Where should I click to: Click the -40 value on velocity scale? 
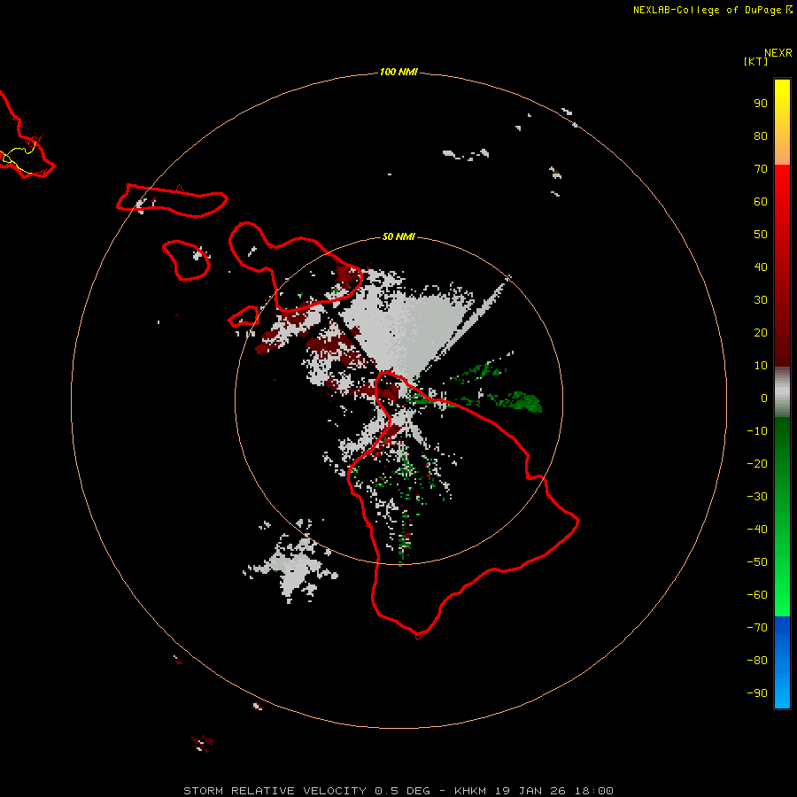(x=757, y=530)
